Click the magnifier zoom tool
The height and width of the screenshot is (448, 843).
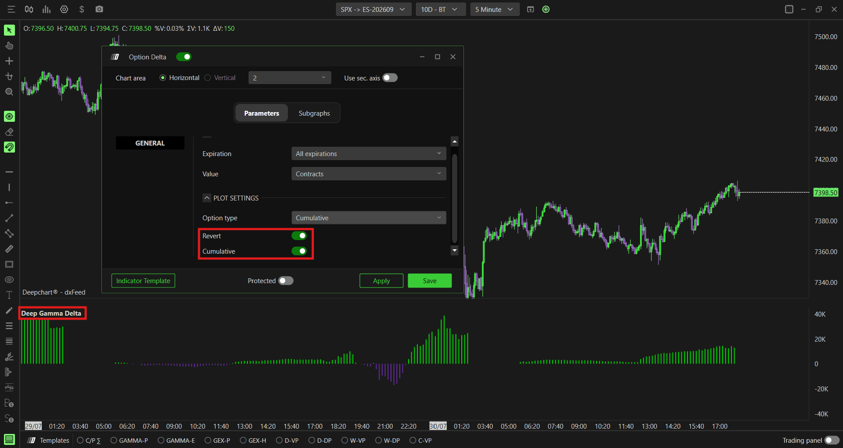(x=9, y=91)
